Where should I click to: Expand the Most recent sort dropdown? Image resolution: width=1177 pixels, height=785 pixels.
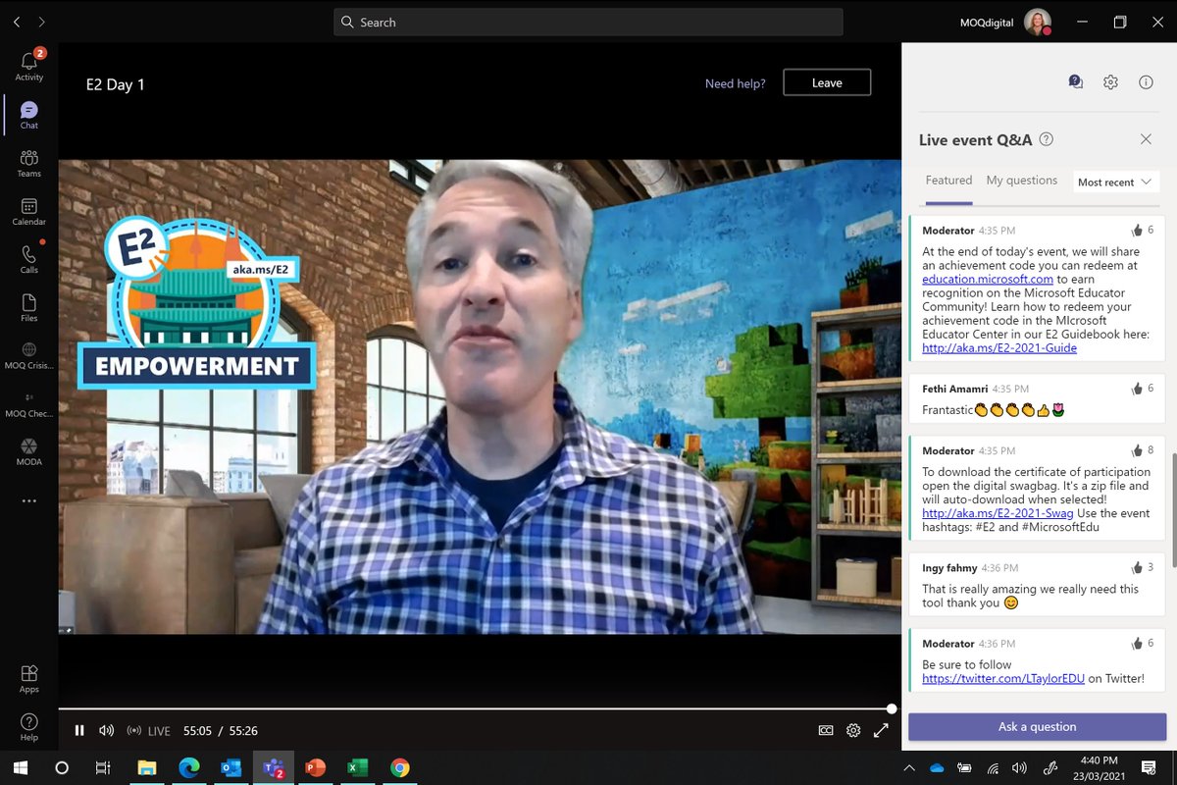[x=1115, y=183]
